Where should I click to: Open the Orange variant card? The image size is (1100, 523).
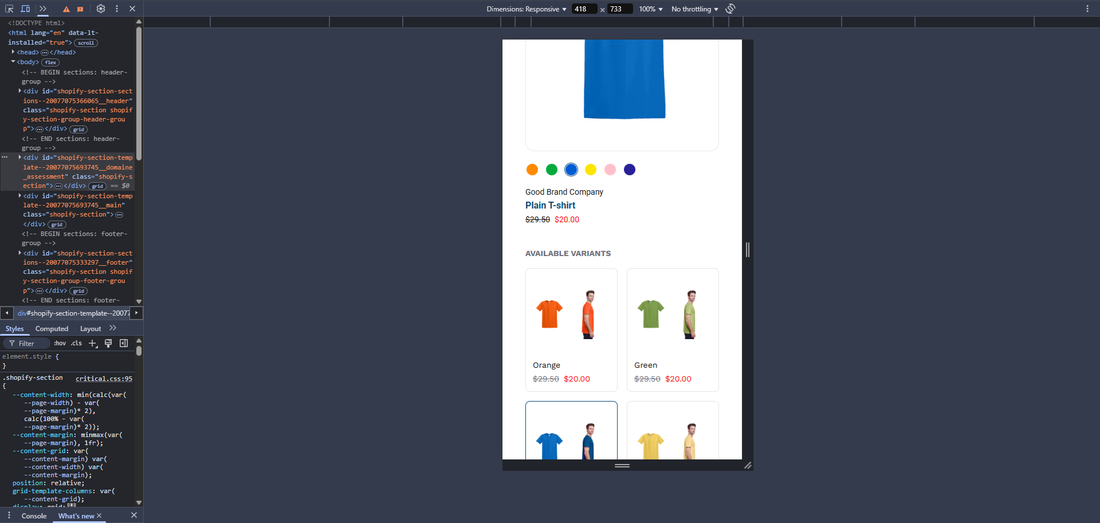571,330
